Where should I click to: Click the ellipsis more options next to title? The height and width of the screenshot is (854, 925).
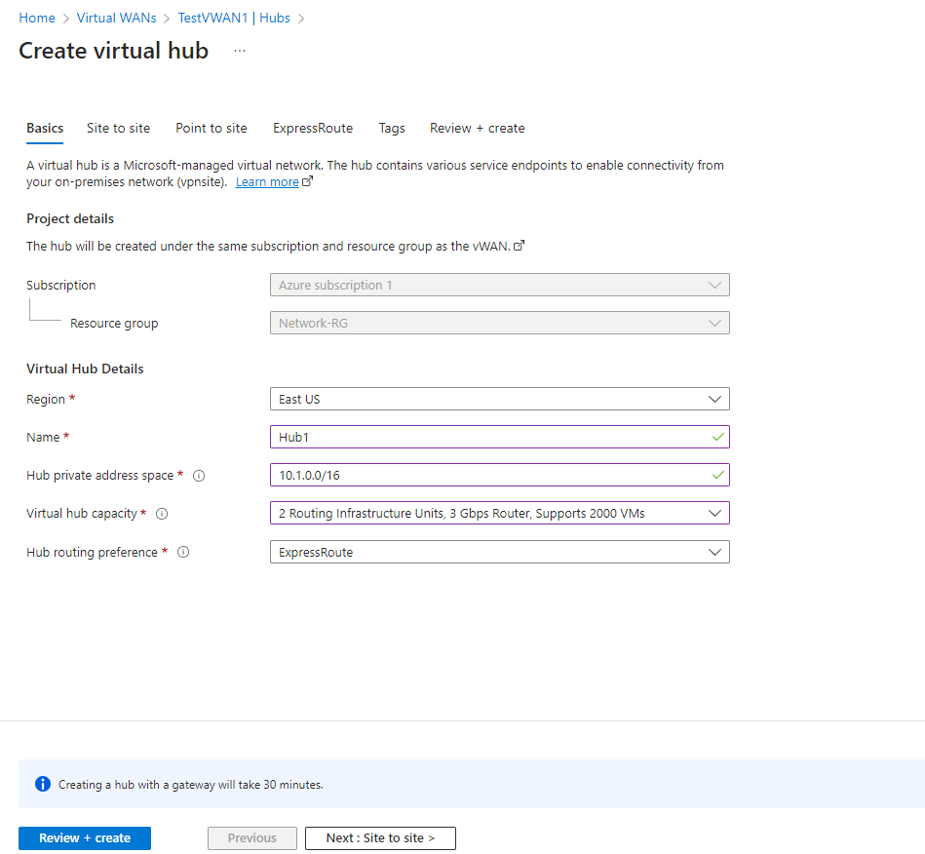(240, 52)
